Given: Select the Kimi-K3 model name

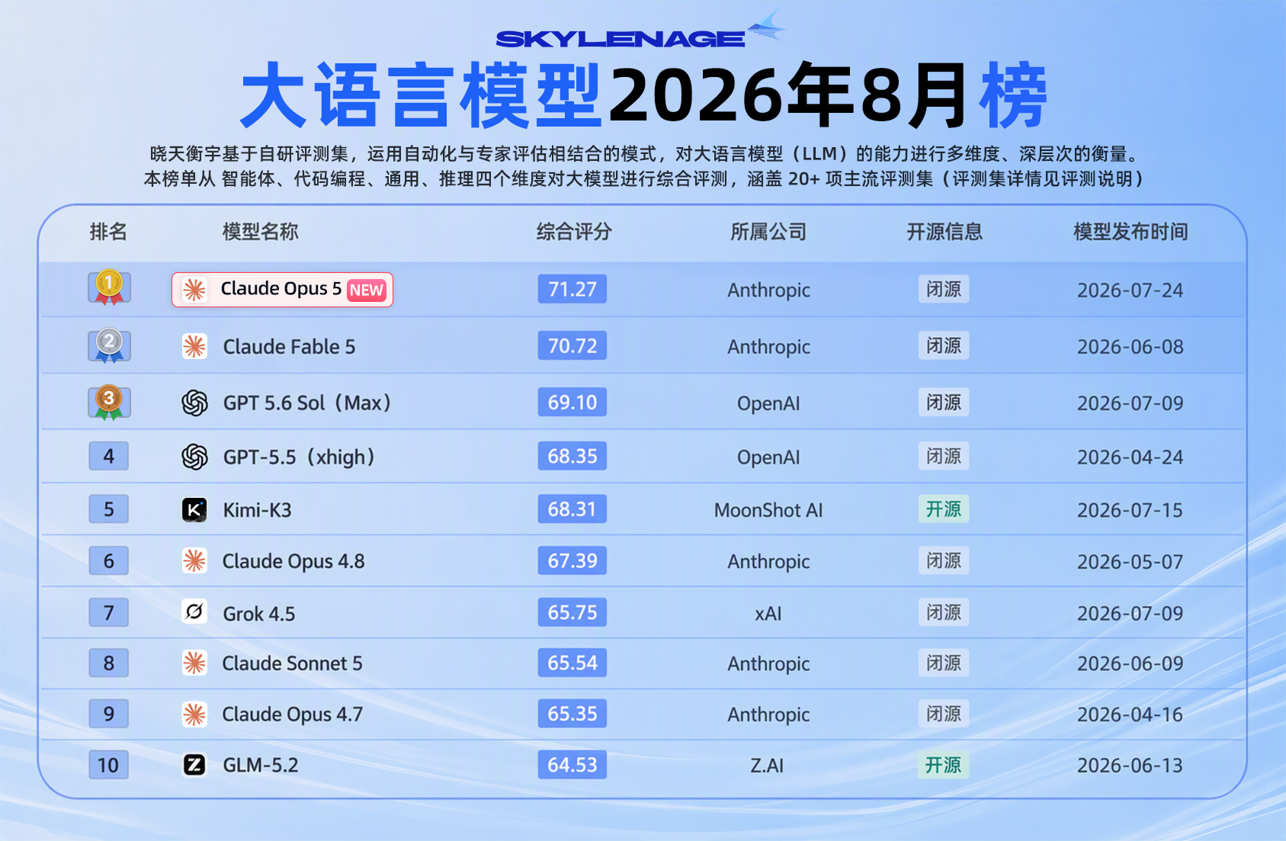Looking at the screenshot, I should click(x=257, y=510).
